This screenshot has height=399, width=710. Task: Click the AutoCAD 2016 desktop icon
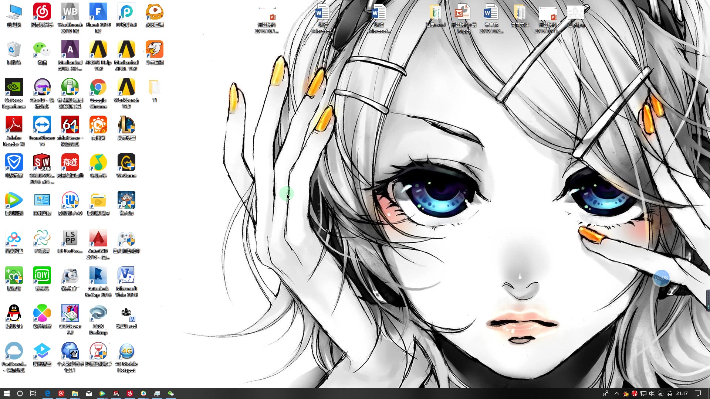click(98, 238)
